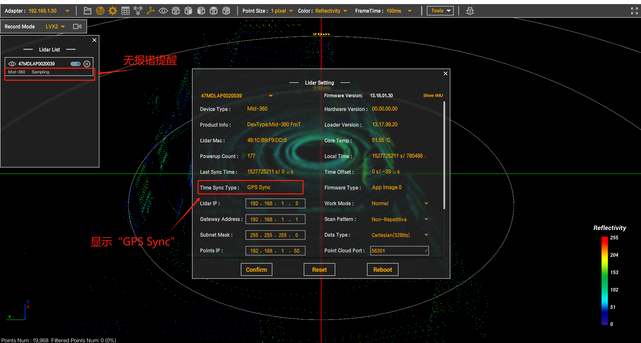641x343 pixels.
Task: Open the Scan Pattern Non-Repetitive dropdown
Action: pyautogui.click(x=426, y=219)
